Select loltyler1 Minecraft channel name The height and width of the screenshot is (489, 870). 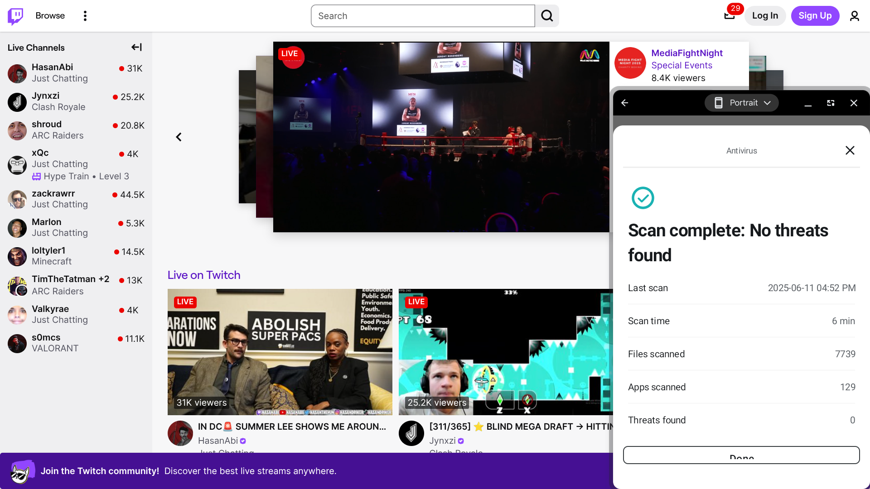pyautogui.click(x=48, y=250)
